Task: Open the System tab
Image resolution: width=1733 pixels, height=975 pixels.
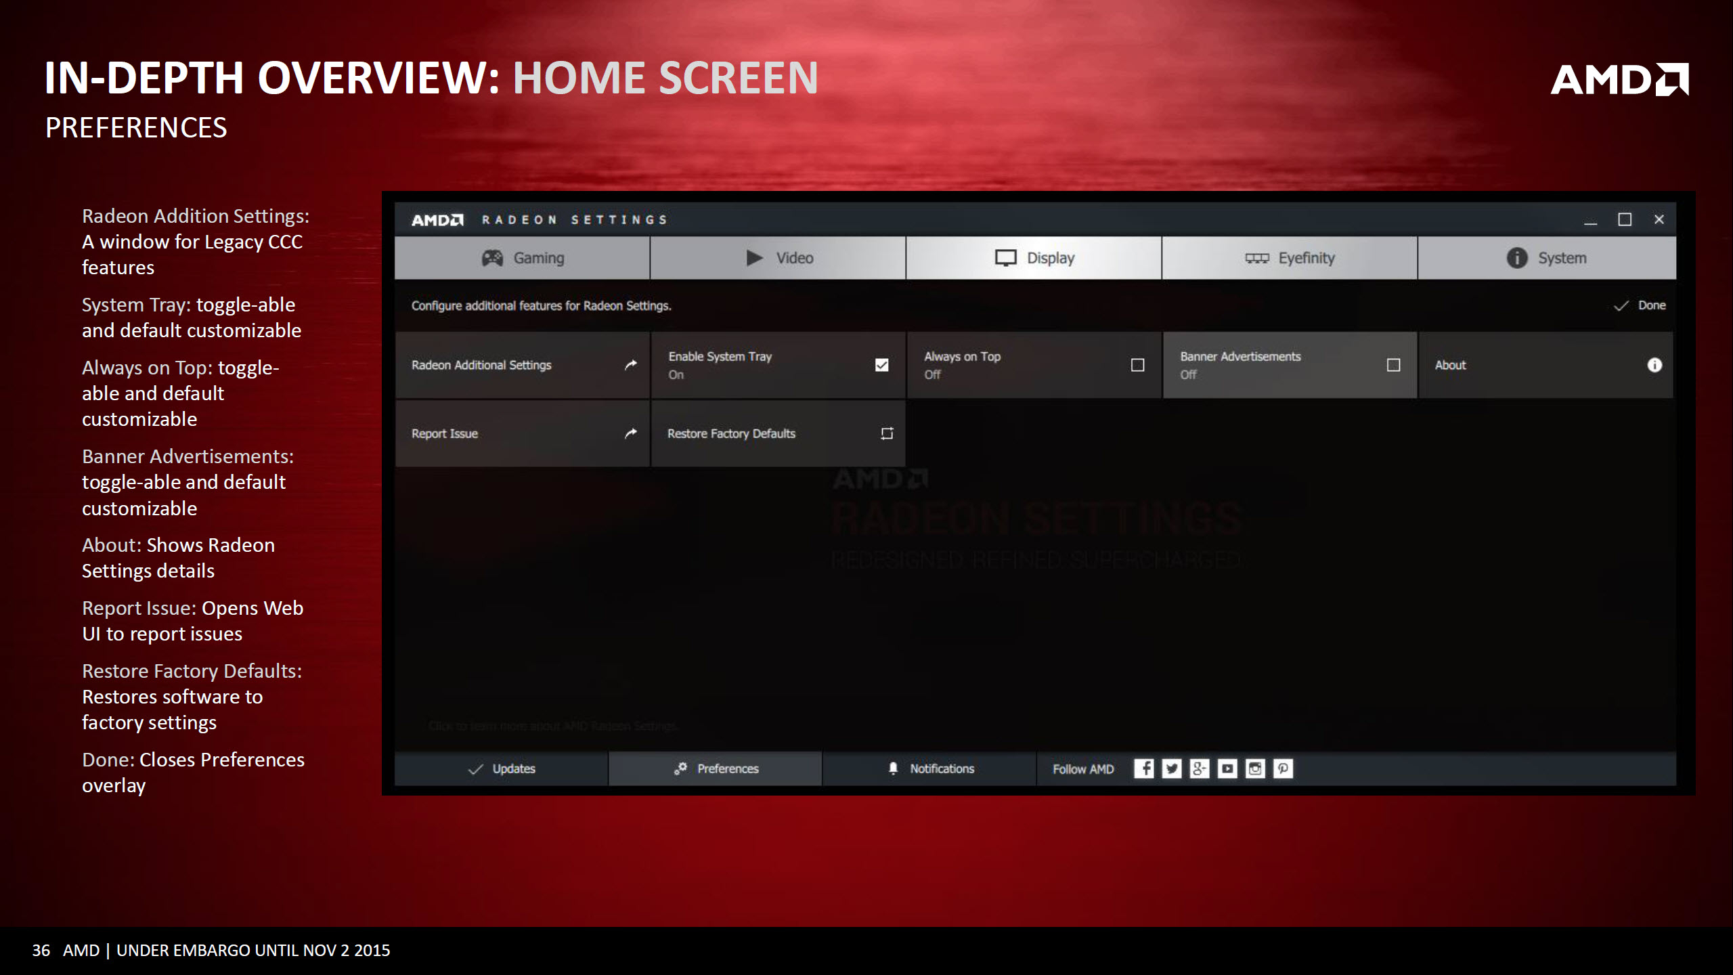Action: [1547, 258]
